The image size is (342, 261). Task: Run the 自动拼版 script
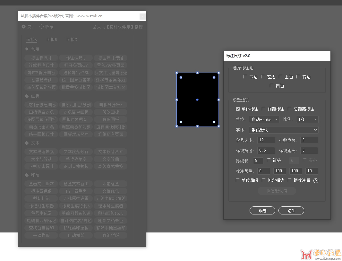point(76,235)
